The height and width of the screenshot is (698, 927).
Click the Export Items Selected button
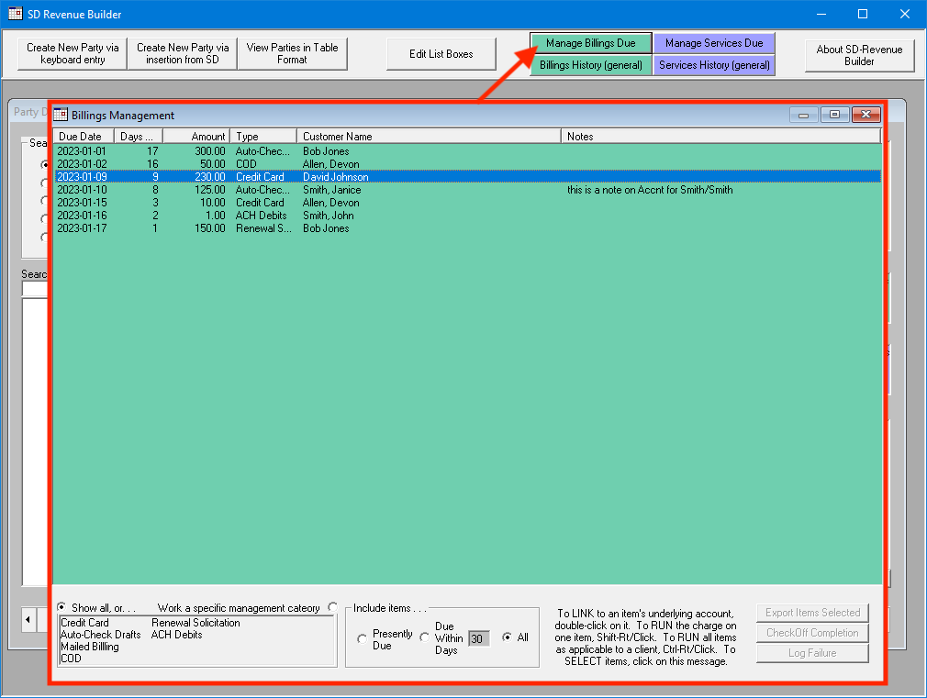coord(812,612)
